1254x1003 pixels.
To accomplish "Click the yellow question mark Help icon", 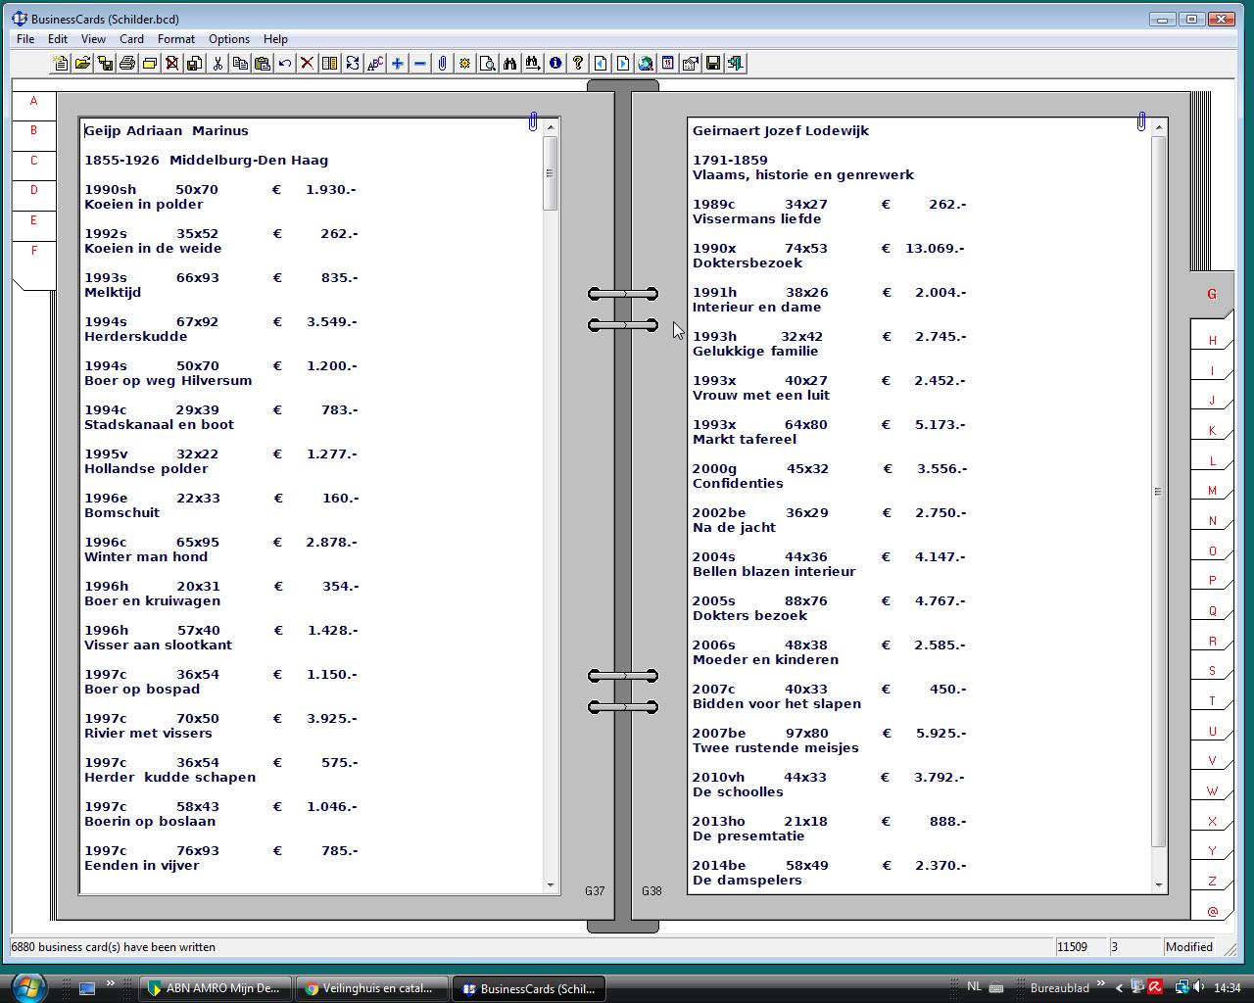I will (x=578, y=64).
